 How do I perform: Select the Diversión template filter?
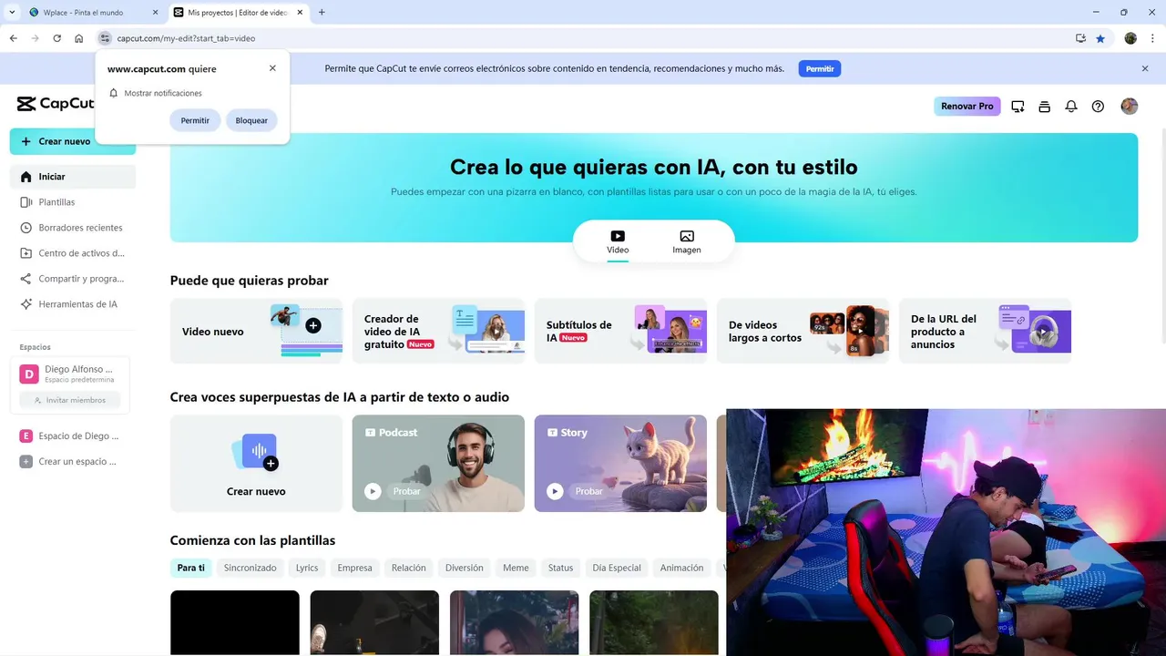tap(465, 568)
